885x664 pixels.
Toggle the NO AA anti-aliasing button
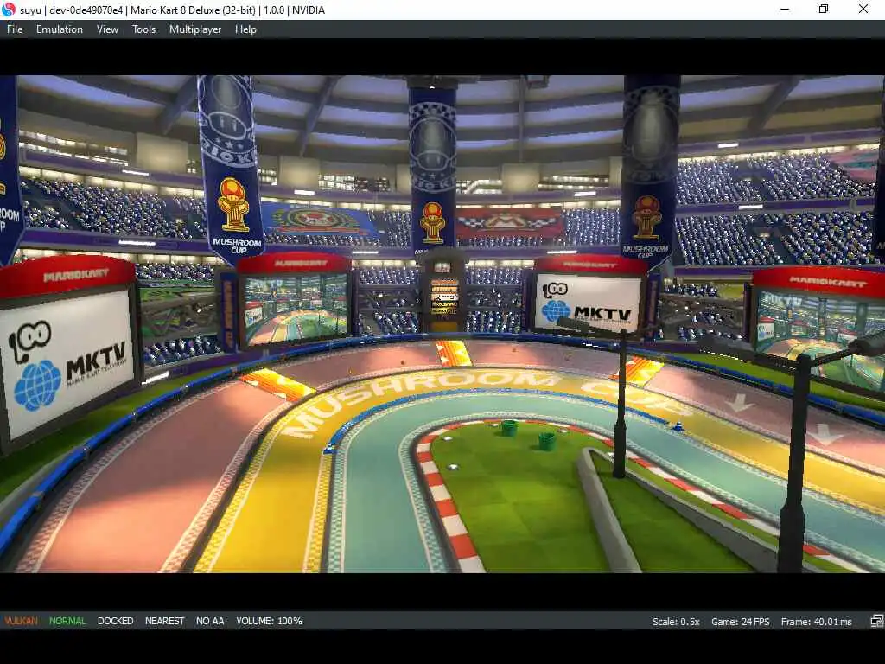pyautogui.click(x=210, y=621)
